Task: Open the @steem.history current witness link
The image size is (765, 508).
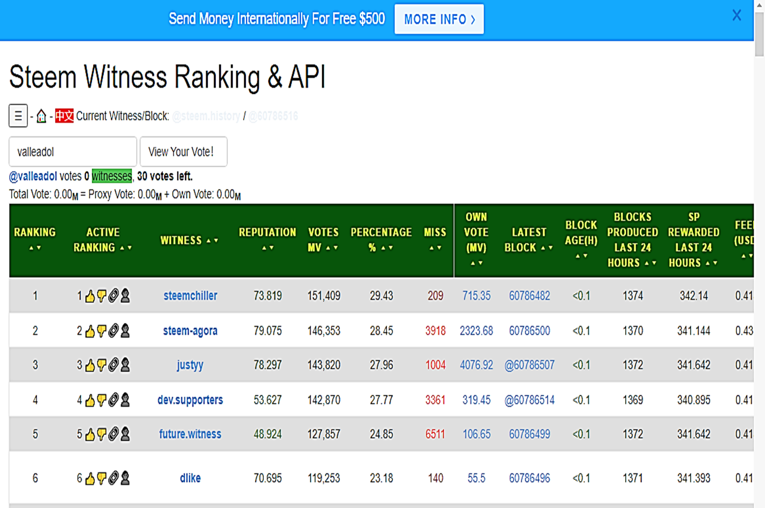Action: coord(206,116)
